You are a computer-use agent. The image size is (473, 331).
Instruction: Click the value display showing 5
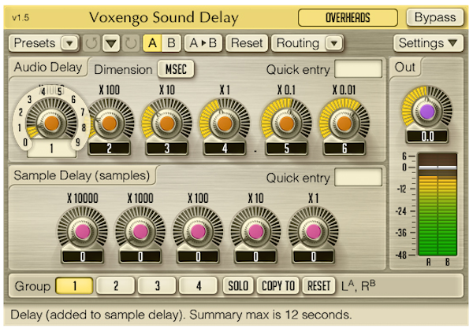(x=287, y=149)
